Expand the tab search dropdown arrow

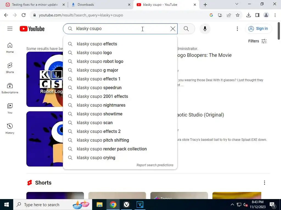click(237, 4)
